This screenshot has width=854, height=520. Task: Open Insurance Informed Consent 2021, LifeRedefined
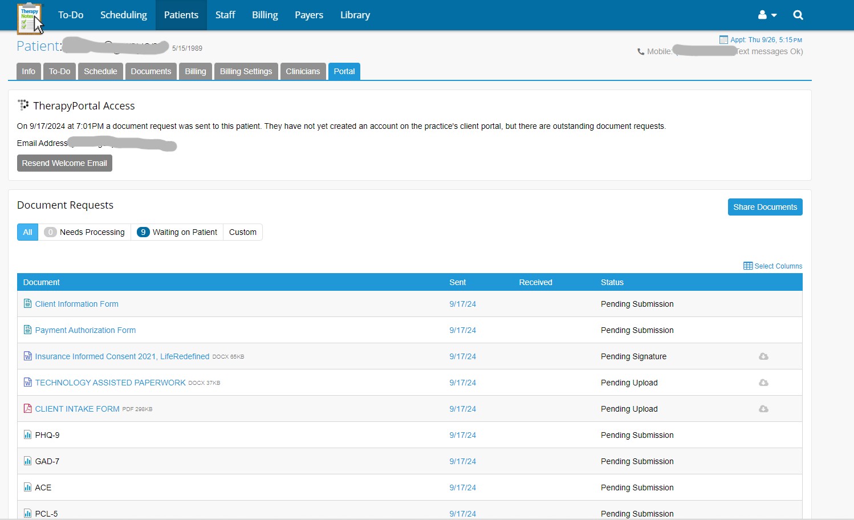[x=122, y=356]
